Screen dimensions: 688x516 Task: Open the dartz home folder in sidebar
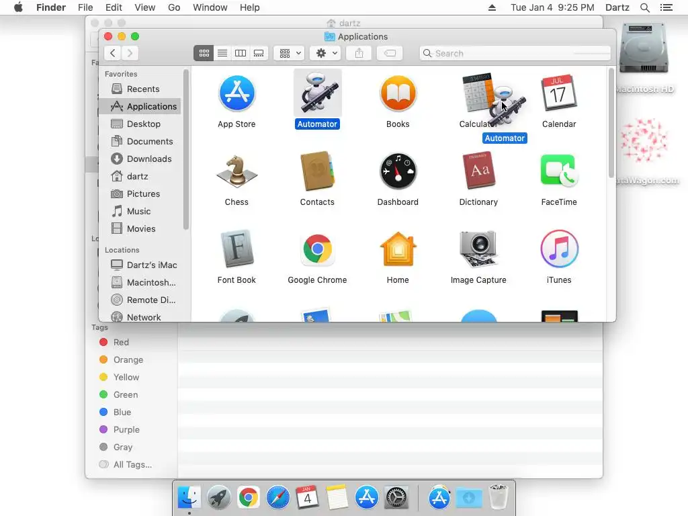pos(140,177)
